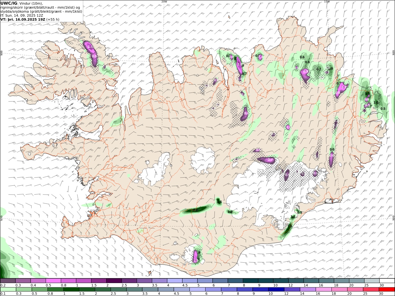Select the 4 blue-grey rain-scale swatch
This screenshot has height=296, width=395.
point(166,290)
